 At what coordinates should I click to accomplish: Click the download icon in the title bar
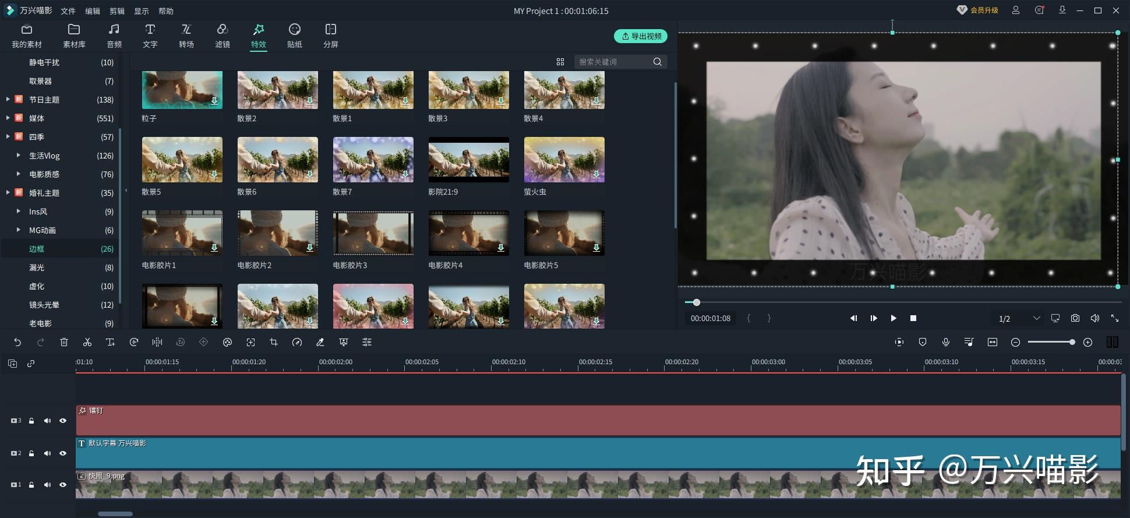pos(1062,10)
